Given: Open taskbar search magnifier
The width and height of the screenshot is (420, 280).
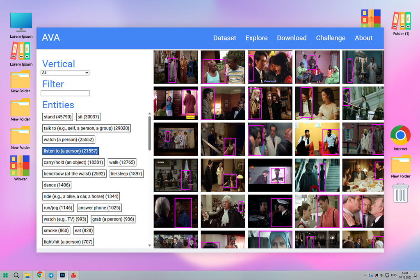Looking at the screenshot, I should coord(16,275).
